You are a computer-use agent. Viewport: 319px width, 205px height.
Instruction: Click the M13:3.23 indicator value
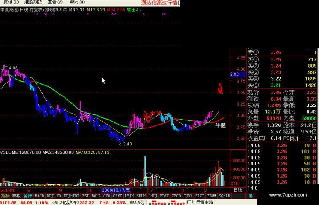point(96,10)
